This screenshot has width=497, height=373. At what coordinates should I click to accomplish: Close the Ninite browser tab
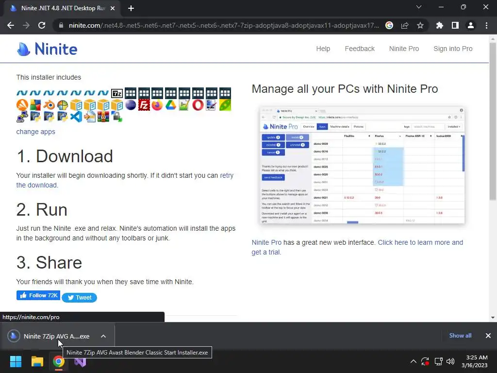(113, 8)
